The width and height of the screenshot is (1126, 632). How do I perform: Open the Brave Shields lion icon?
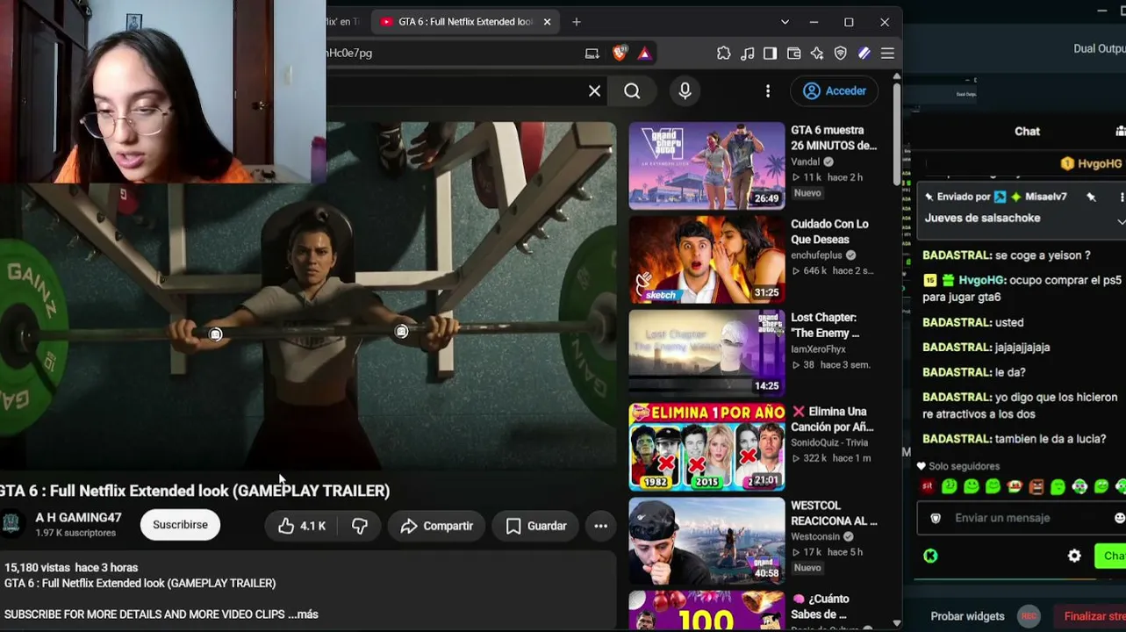620,54
